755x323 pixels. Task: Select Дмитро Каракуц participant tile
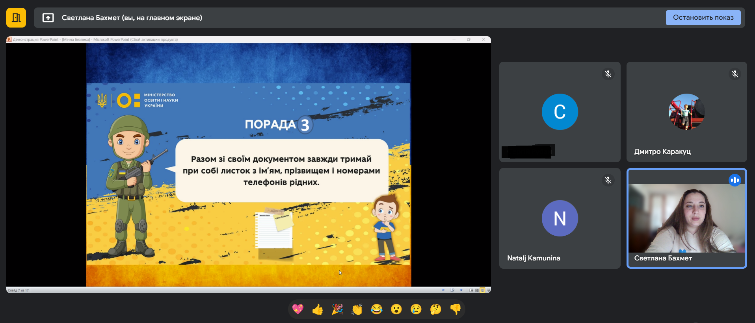[x=686, y=112]
